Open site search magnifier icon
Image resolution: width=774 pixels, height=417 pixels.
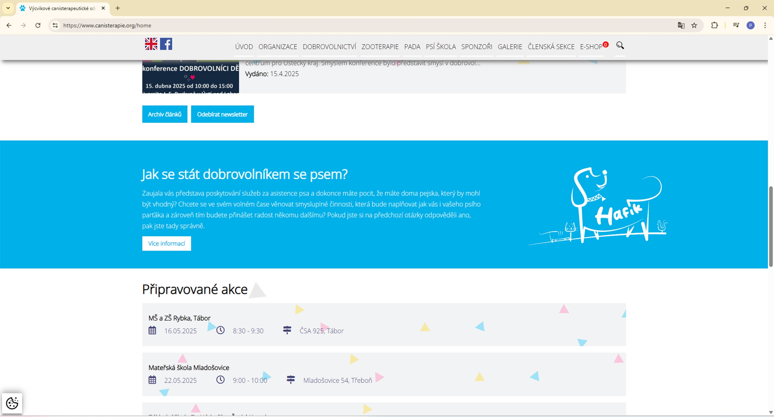pos(620,46)
